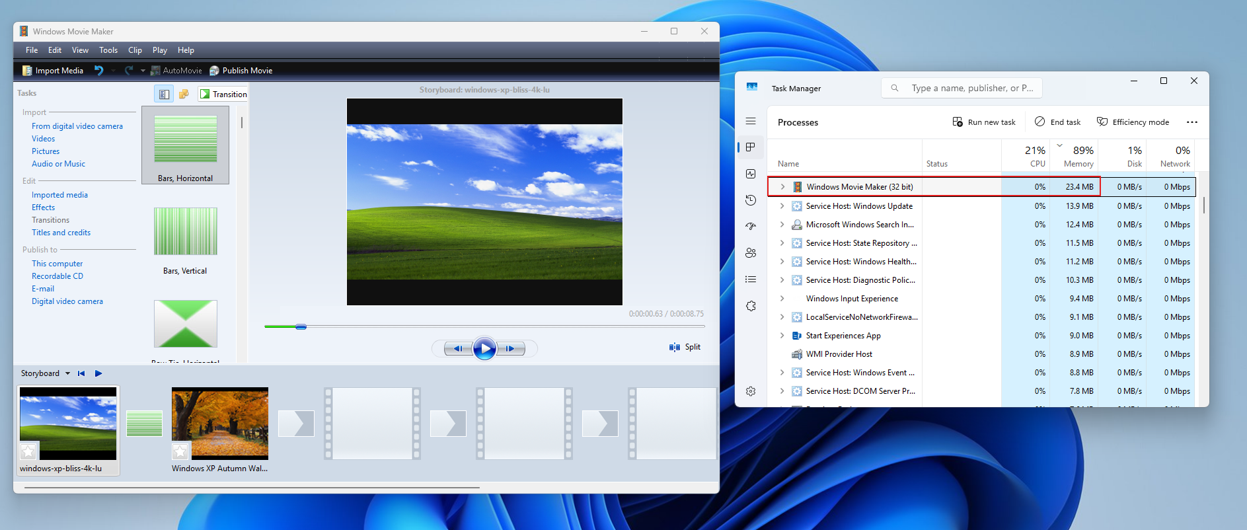The height and width of the screenshot is (530, 1247).
Task: Click Run new task button
Action: point(984,122)
